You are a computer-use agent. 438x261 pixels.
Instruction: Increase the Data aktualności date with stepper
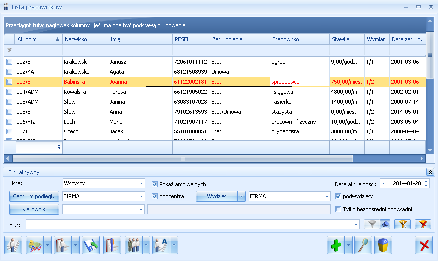[426, 182]
